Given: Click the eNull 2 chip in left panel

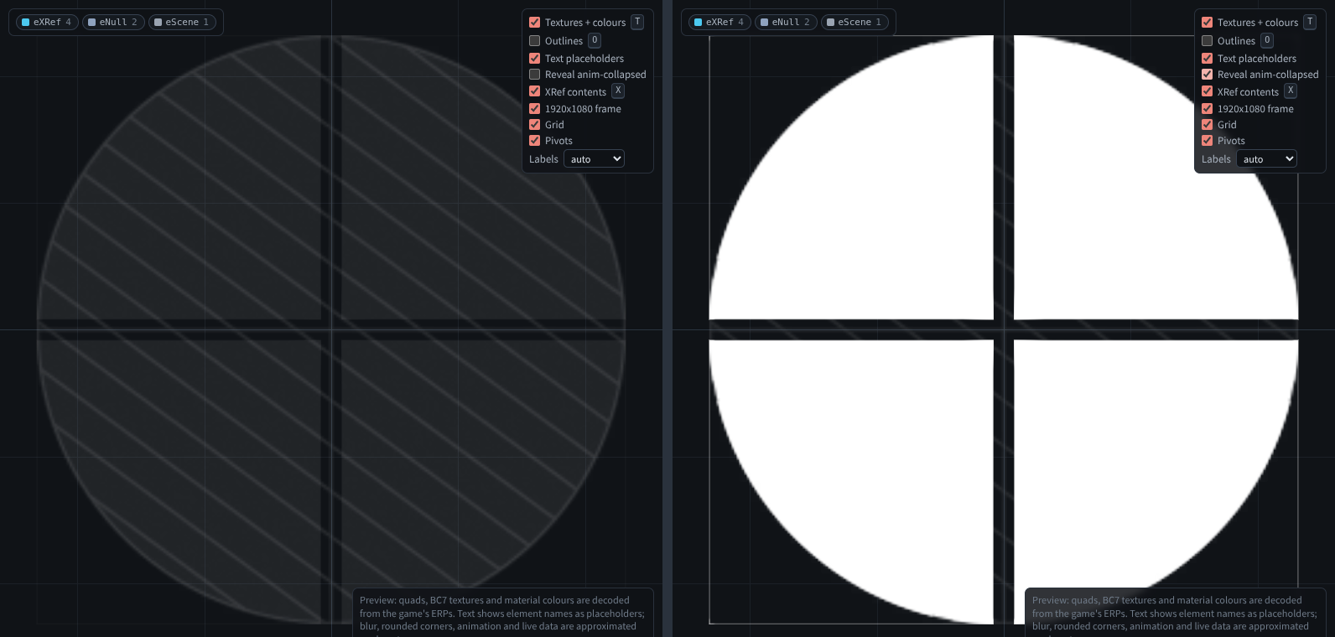Looking at the screenshot, I should point(113,22).
